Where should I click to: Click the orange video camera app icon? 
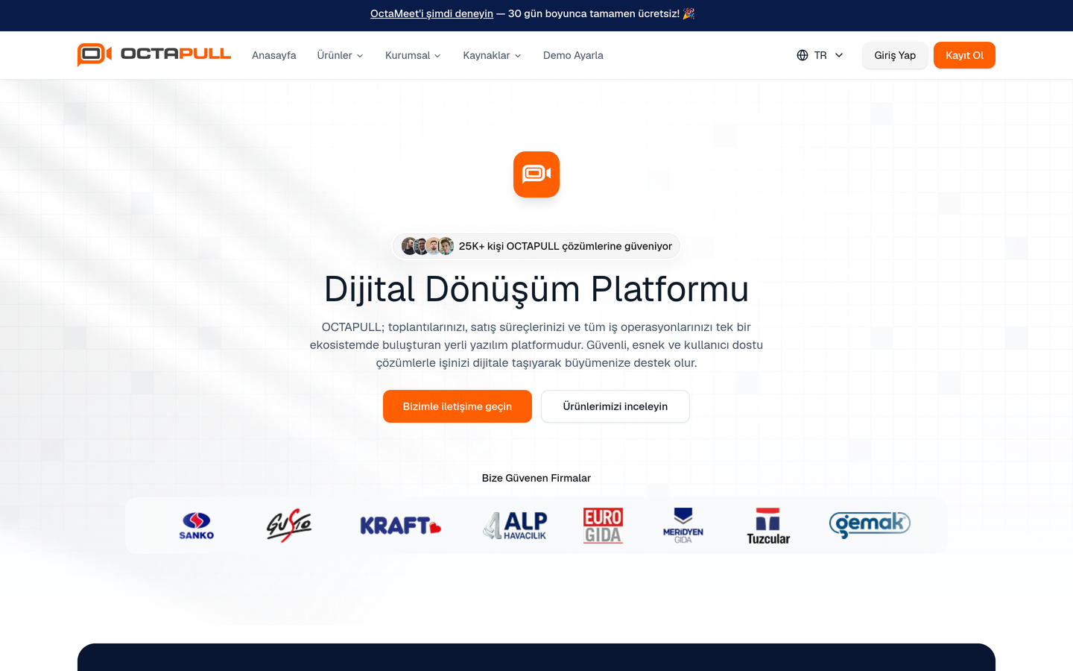(536, 174)
